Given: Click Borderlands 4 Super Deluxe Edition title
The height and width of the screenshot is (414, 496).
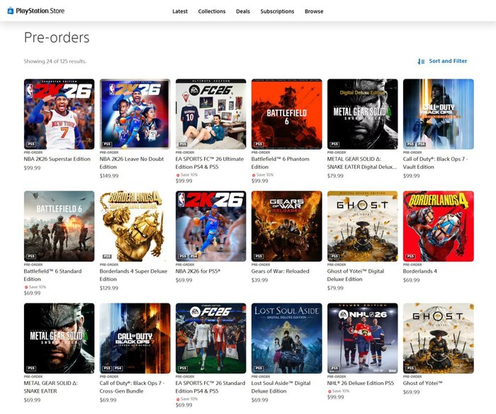Looking at the screenshot, I should [133, 275].
